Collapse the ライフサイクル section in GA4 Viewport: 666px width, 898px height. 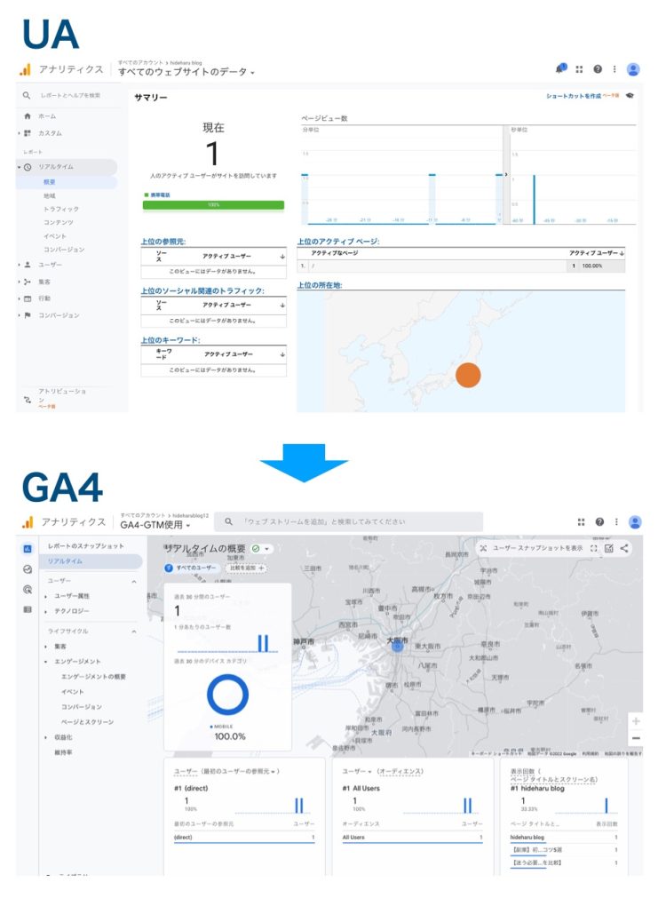click(134, 632)
